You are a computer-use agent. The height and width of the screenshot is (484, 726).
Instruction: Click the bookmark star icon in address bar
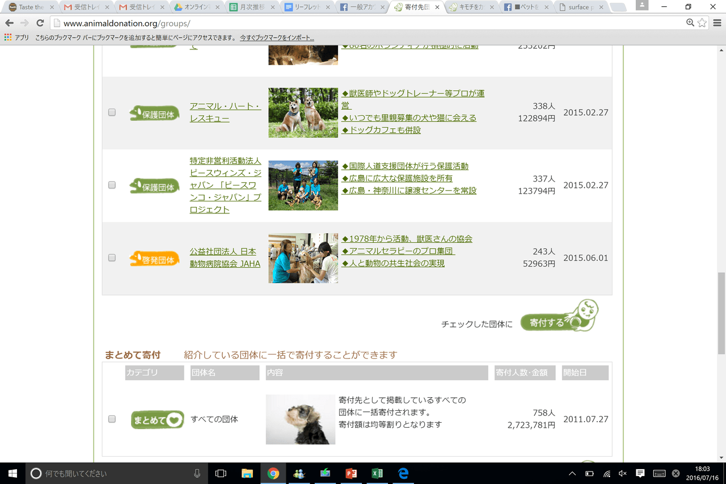pyautogui.click(x=702, y=23)
